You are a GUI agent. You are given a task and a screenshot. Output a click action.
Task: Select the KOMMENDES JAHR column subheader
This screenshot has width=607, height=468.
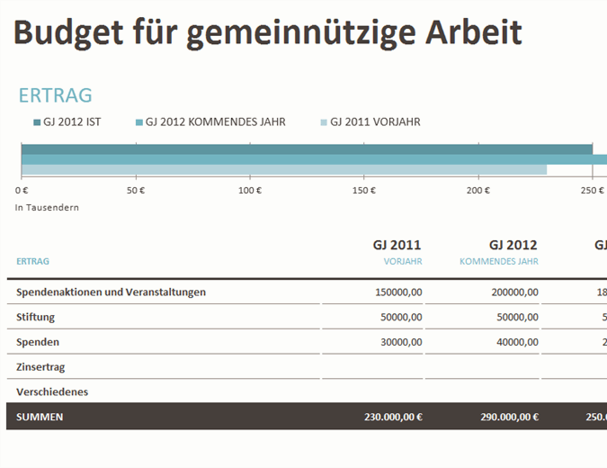(x=498, y=261)
